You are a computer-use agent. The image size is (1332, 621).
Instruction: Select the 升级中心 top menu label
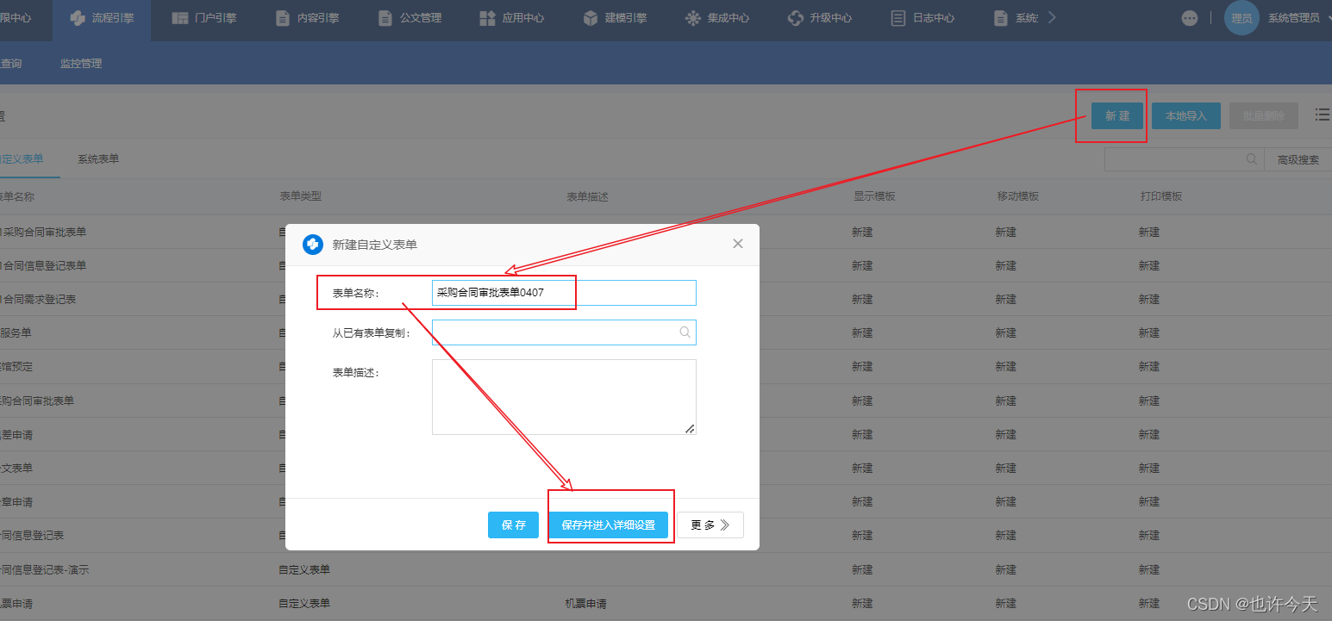click(x=831, y=17)
